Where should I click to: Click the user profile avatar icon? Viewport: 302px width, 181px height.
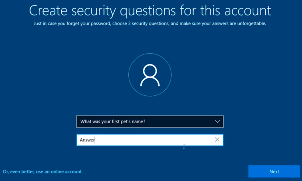[x=150, y=75]
